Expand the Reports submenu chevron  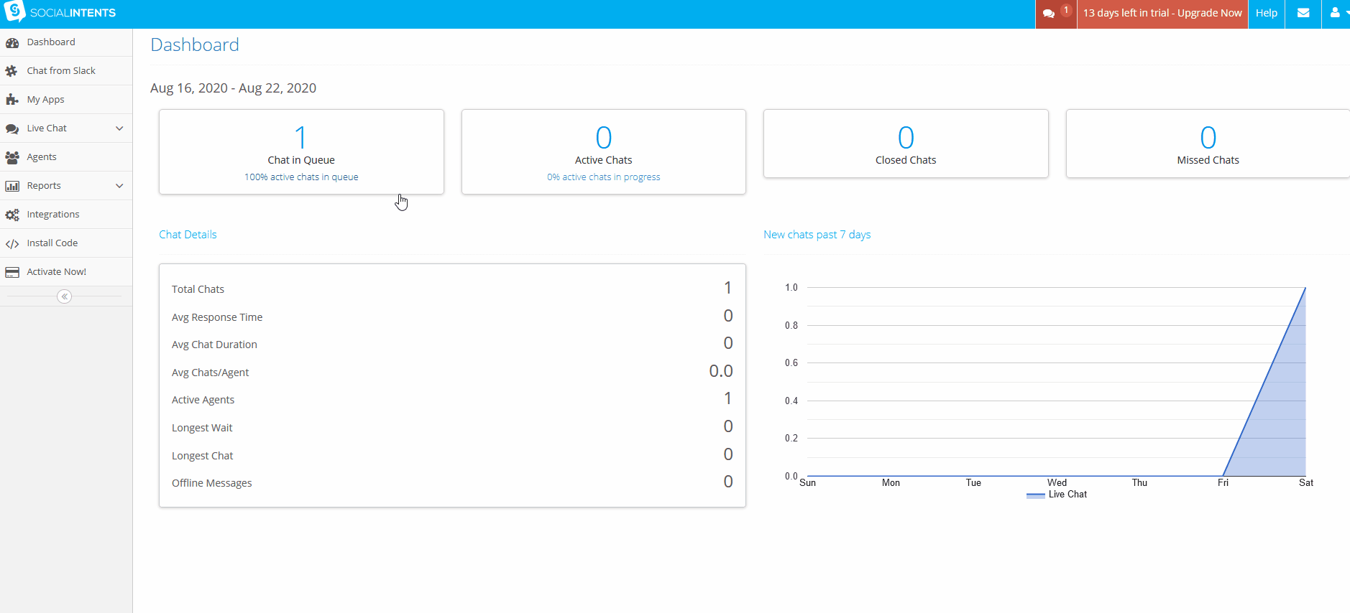[x=119, y=186]
